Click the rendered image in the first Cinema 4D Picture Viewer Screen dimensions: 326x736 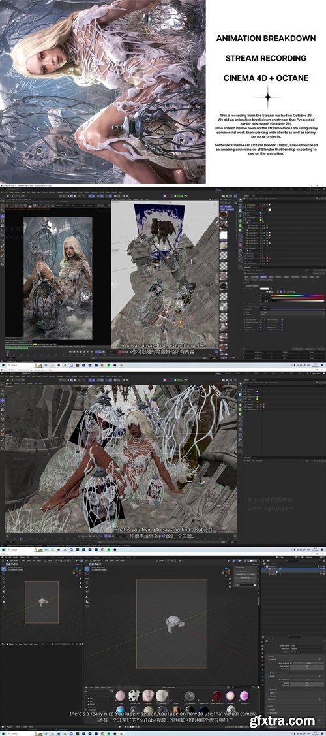click(57, 278)
